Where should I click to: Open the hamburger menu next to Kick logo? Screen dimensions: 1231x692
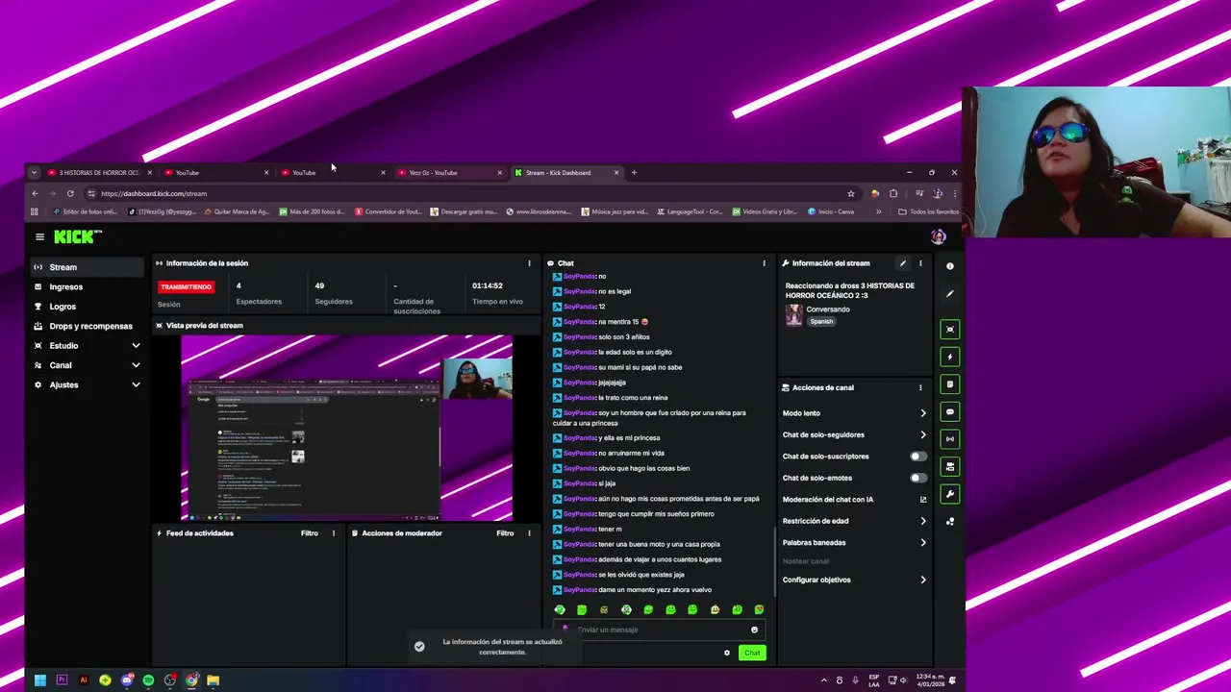click(x=39, y=236)
